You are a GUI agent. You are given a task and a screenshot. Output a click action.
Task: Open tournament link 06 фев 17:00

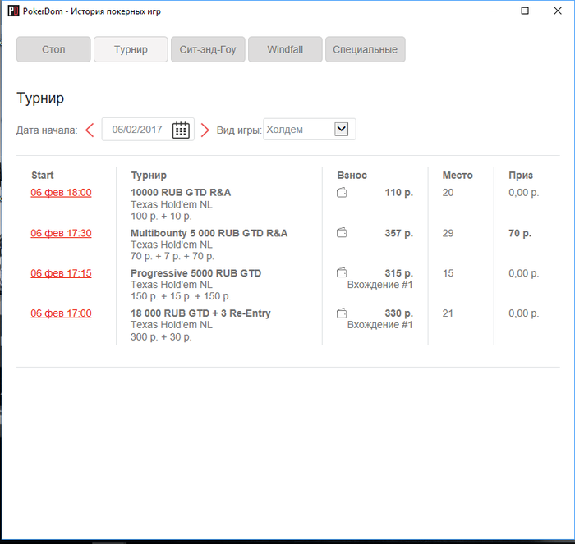click(61, 313)
